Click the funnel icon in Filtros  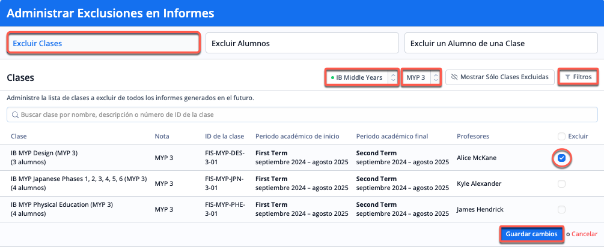[x=567, y=77]
